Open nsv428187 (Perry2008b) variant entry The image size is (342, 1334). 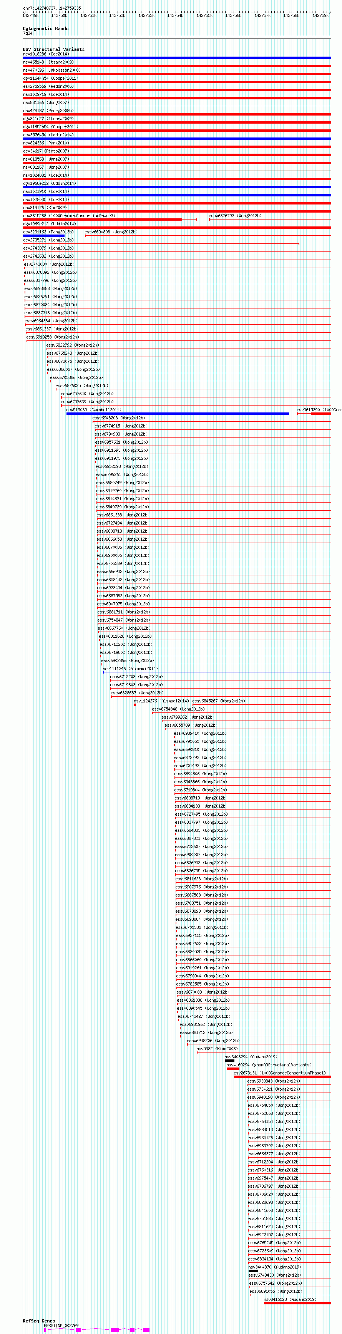coord(48,111)
